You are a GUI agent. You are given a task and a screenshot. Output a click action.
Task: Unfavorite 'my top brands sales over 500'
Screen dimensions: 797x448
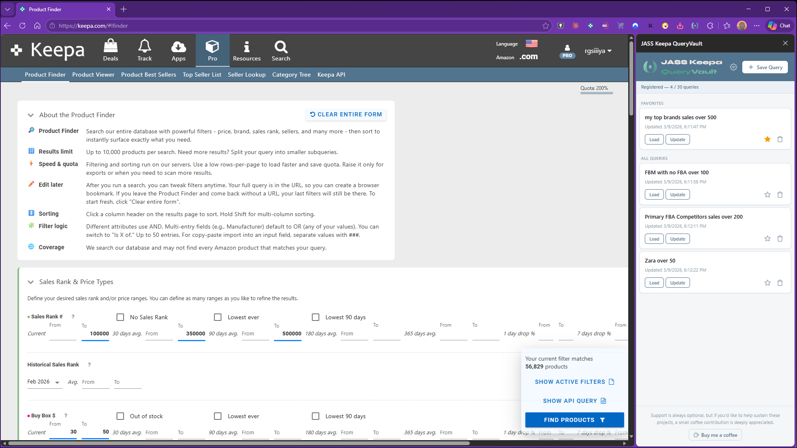[767, 139]
